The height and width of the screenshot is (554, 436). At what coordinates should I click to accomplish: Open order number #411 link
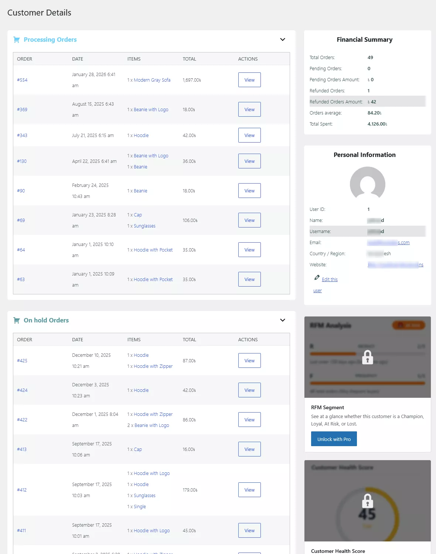[x=21, y=531]
